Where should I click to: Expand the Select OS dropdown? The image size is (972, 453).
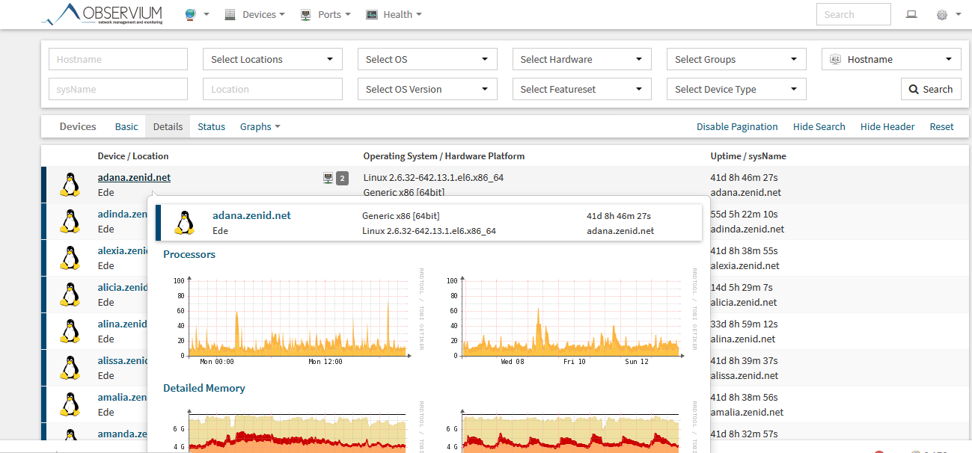427,59
